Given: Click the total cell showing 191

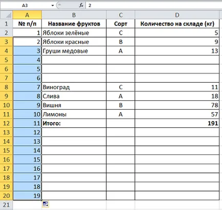Looking at the screenshot, I should click(177, 123).
